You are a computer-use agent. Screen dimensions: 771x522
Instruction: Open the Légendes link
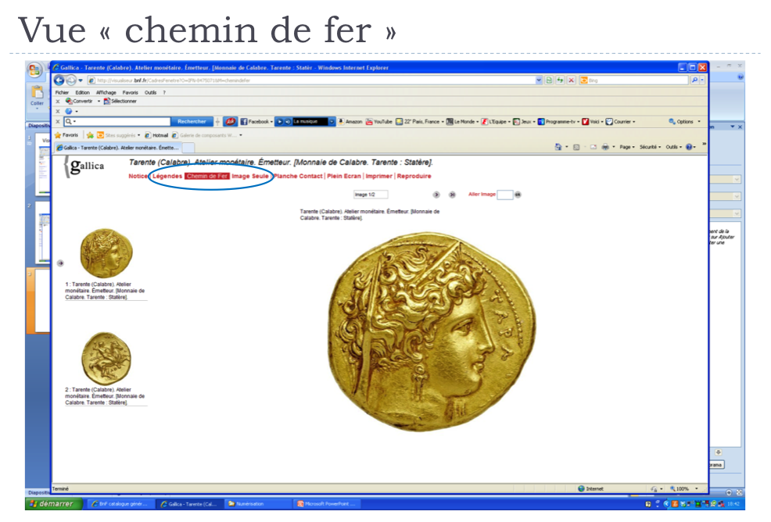point(167,176)
